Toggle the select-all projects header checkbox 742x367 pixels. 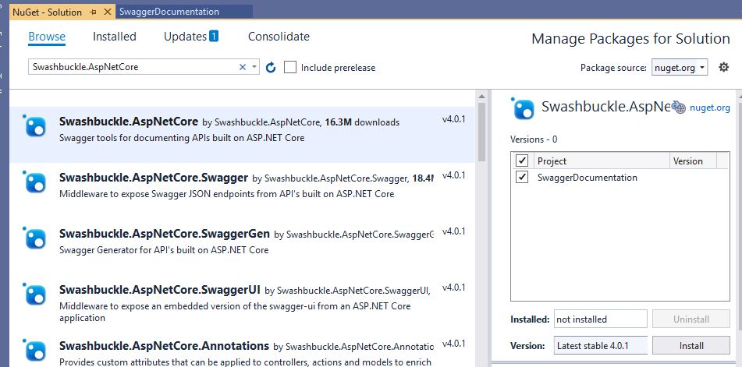click(522, 161)
